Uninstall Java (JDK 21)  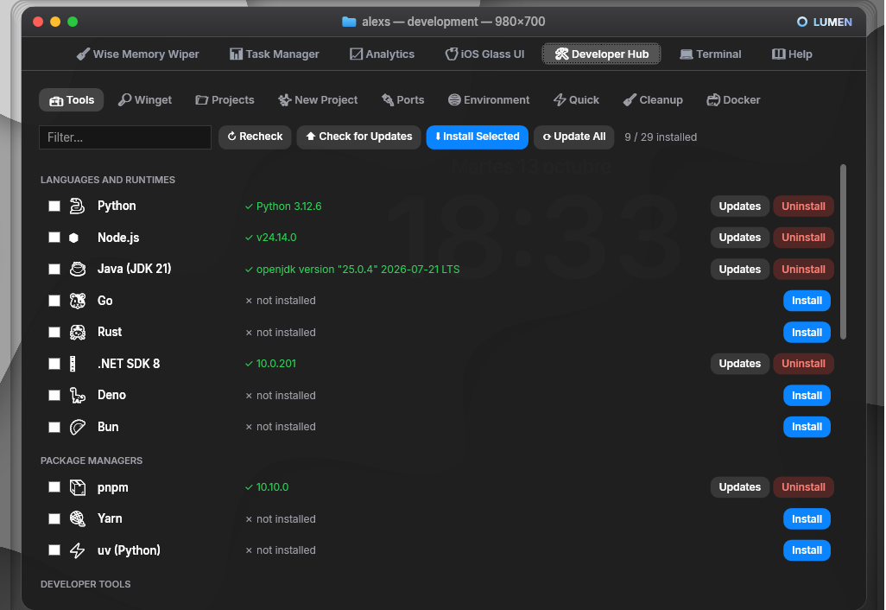[803, 269]
